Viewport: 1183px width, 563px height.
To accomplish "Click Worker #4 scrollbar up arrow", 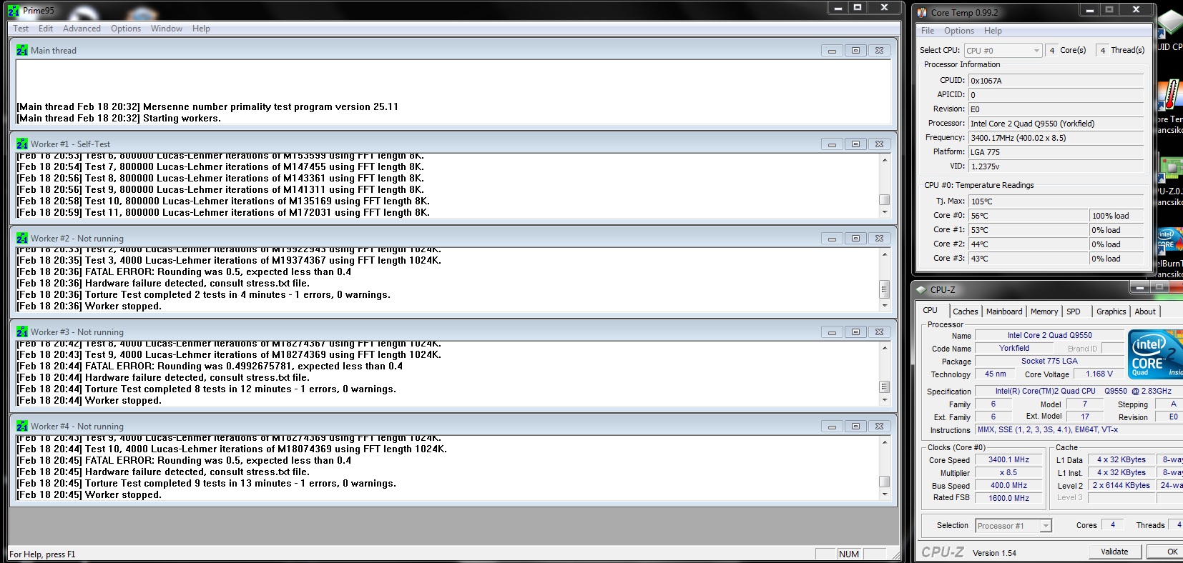I will pyautogui.click(x=885, y=442).
